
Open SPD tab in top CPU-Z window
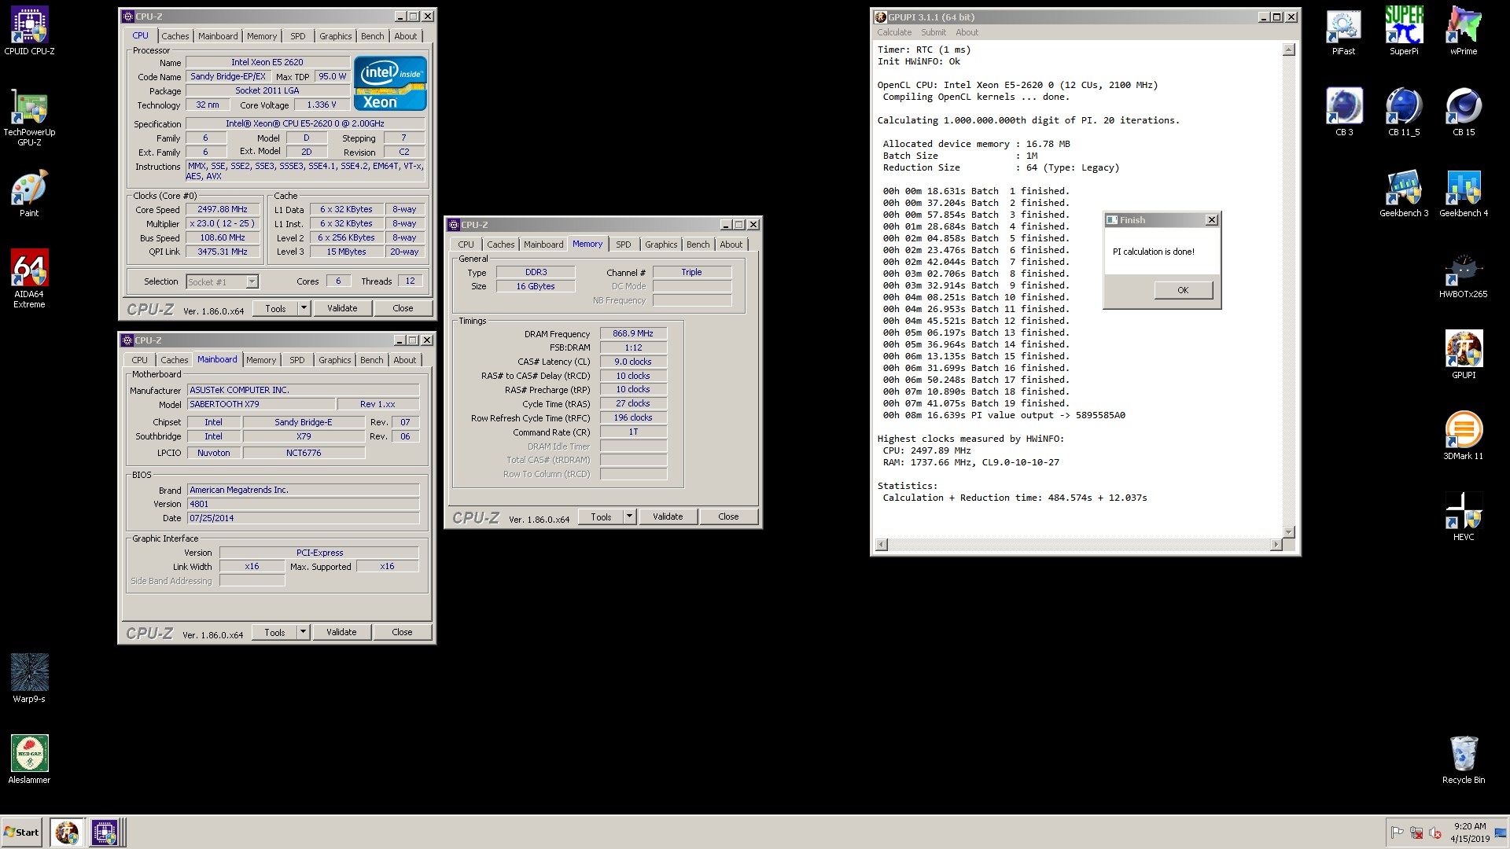pyautogui.click(x=297, y=36)
